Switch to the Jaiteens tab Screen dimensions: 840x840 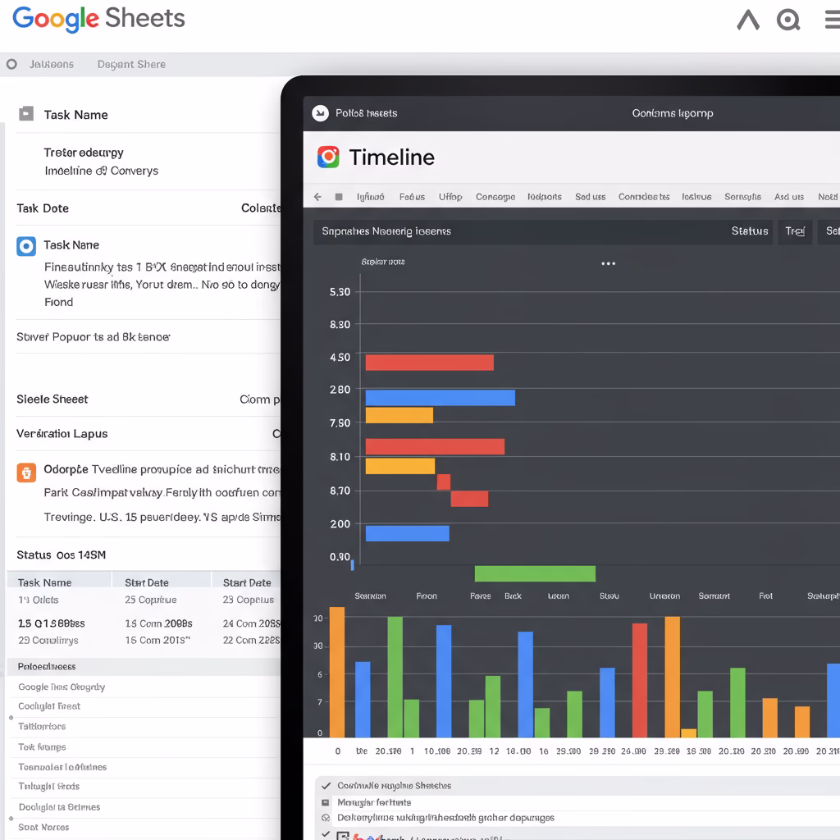pyautogui.click(x=52, y=64)
